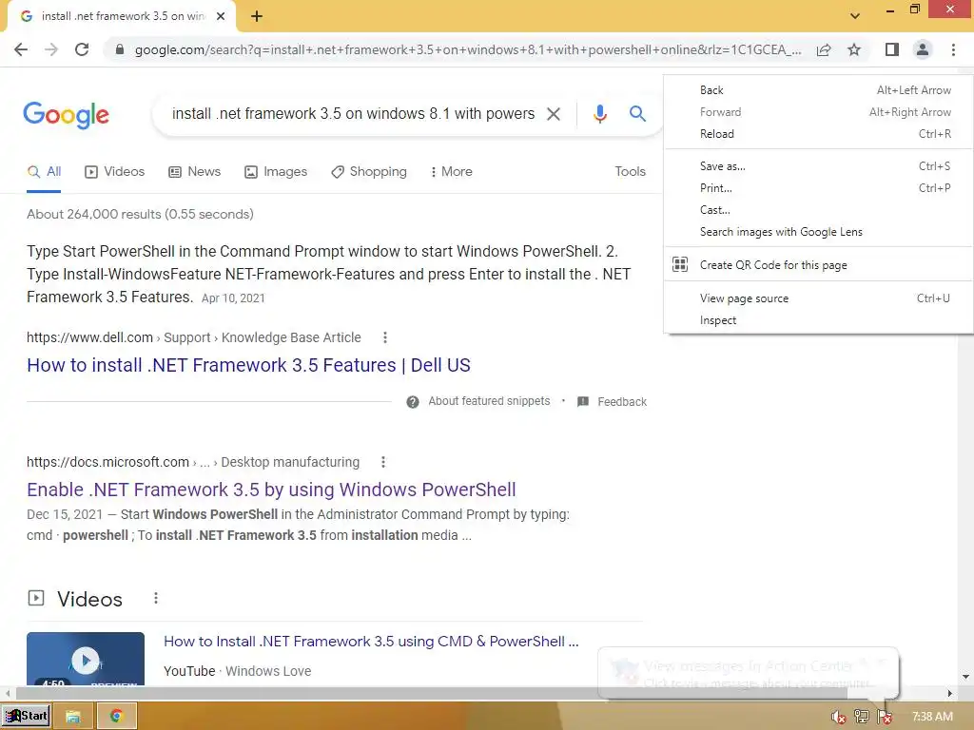Click the network tray icon
This screenshot has width=974, height=730.
tap(861, 717)
